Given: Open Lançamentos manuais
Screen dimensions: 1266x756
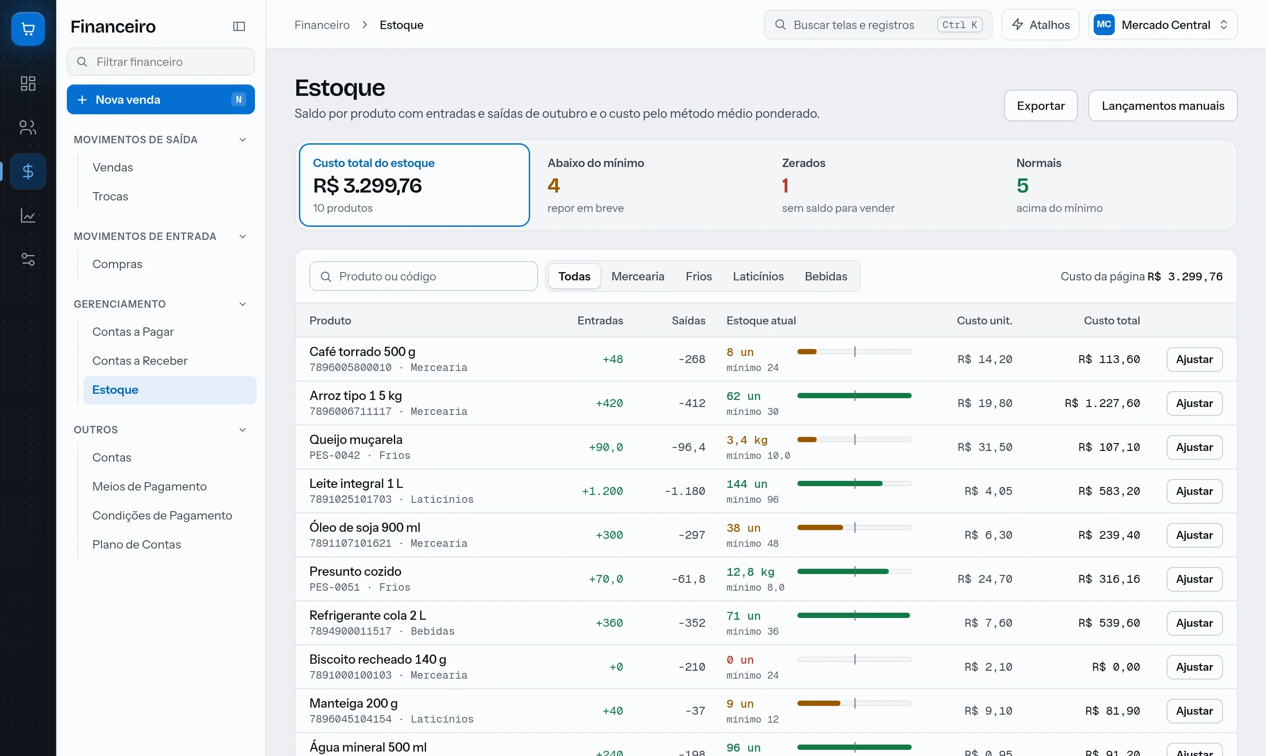Looking at the screenshot, I should tap(1163, 105).
